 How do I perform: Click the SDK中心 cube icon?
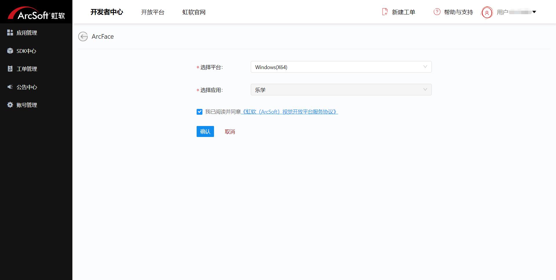click(x=10, y=51)
